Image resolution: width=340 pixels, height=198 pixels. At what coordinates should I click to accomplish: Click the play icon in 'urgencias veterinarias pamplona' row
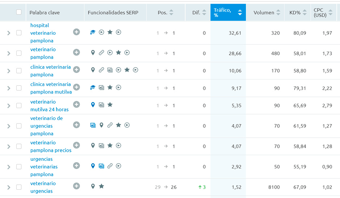click(118, 166)
